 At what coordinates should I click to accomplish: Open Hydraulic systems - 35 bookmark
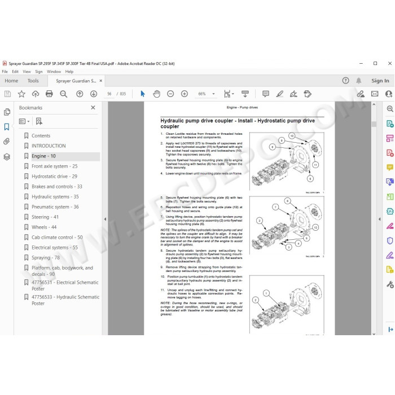(x=55, y=196)
